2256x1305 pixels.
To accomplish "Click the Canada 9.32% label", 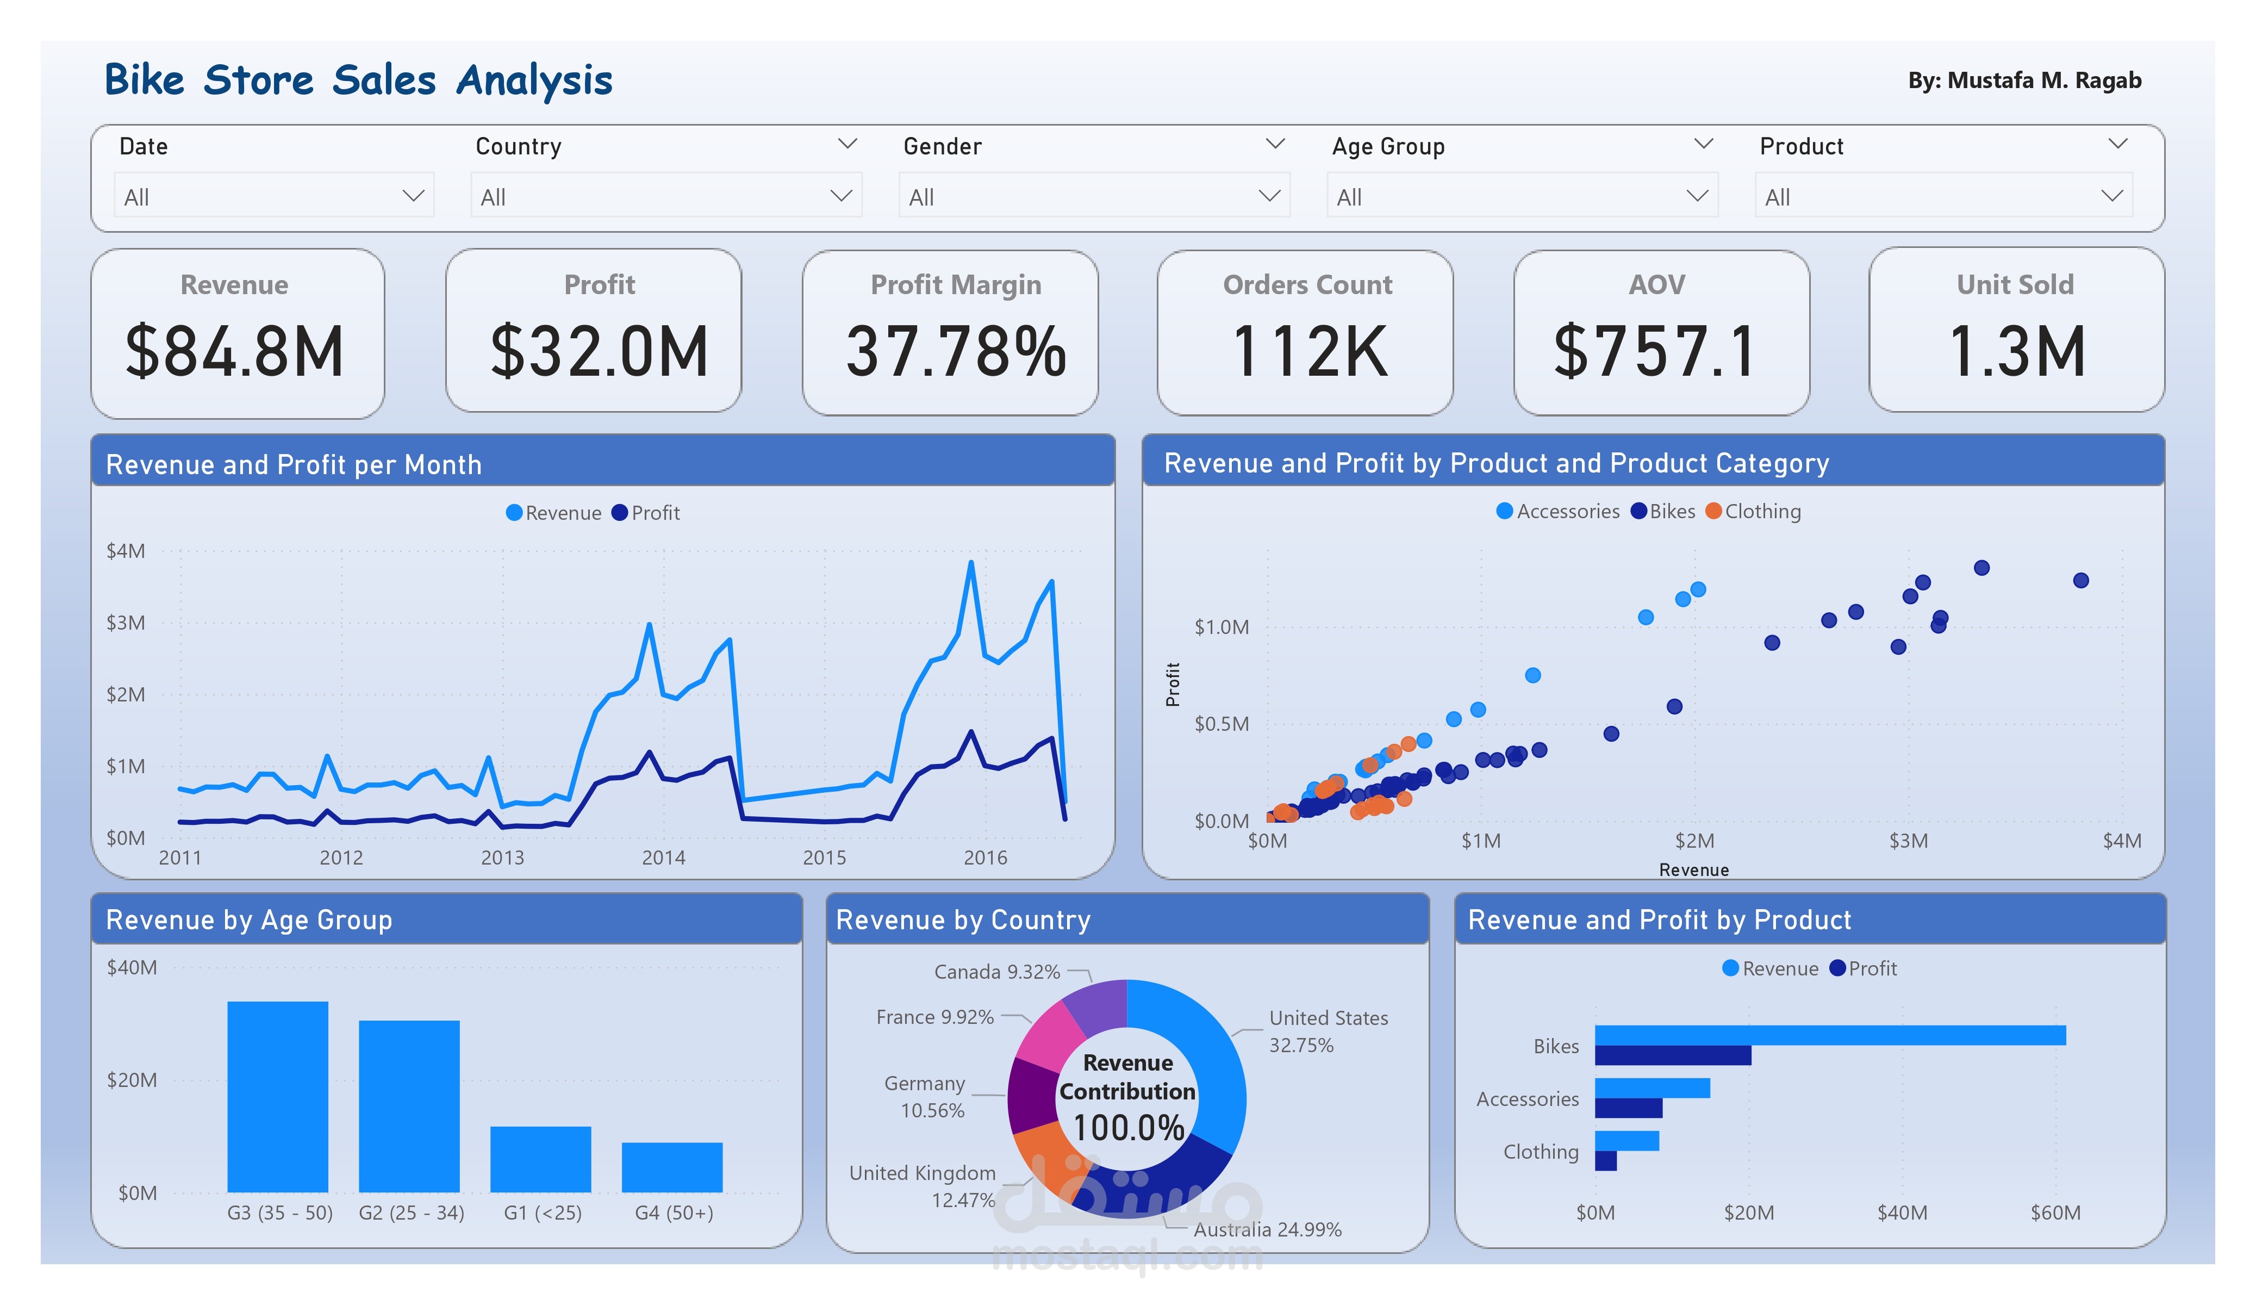I will 996,972.
